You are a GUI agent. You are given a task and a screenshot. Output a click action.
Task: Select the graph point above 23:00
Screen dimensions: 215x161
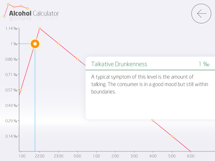[x=58, y=44]
